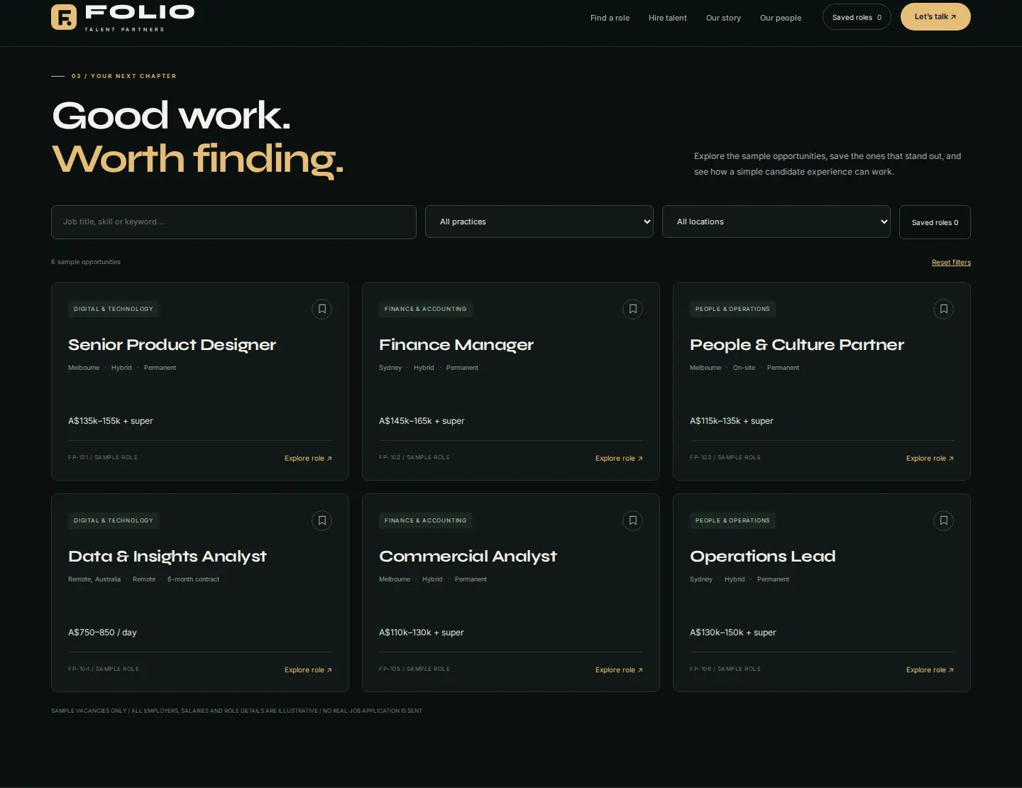The width and height of the screenshot is (1022, 788).
Task: Click the Folio F logo icon
Action: coord(64,17)
